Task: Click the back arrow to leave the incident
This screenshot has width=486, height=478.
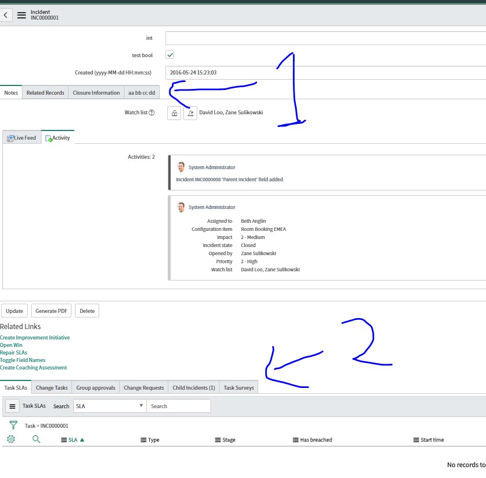Action: point(6,14)
